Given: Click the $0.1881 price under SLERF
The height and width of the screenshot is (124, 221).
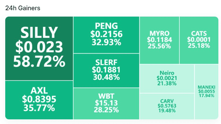Looking at the screenshot, I should pyautogui.click(x=106, y=70).
